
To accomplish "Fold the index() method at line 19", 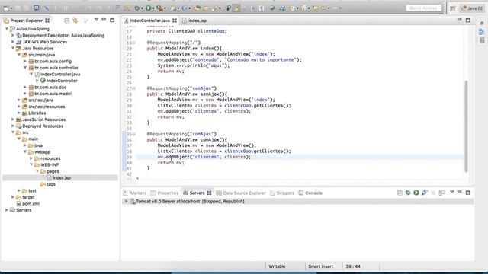I will pos(134,43).
